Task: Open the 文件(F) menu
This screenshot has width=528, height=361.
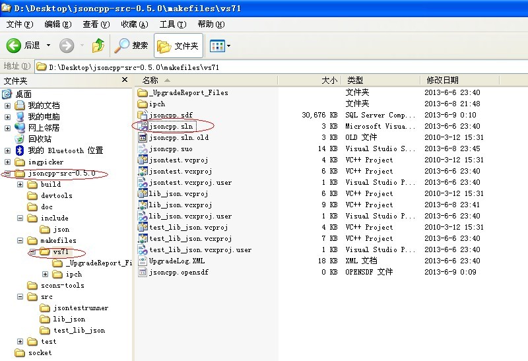Action: 20,24
